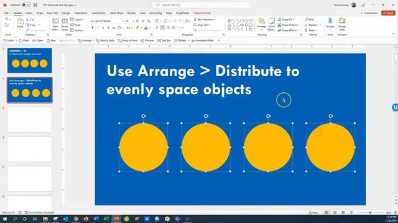
Task: Decrease font size
Action: point(143,21)
